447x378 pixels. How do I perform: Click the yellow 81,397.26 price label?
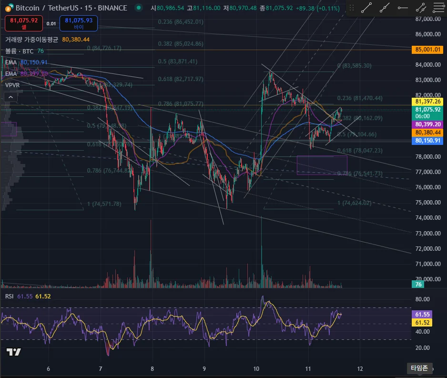tap(427, 102)
